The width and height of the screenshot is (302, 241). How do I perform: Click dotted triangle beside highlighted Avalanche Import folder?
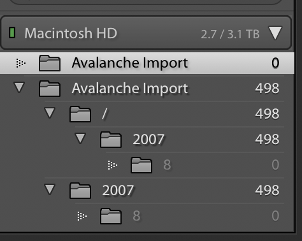pyautogui.click(x=21, y=63)
